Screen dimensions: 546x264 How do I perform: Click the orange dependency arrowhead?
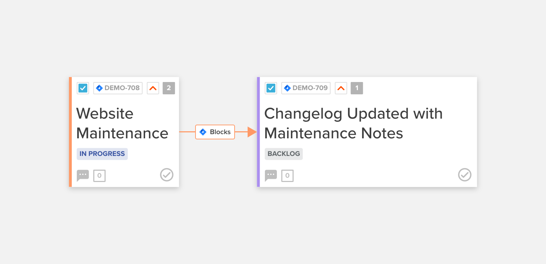252,132
